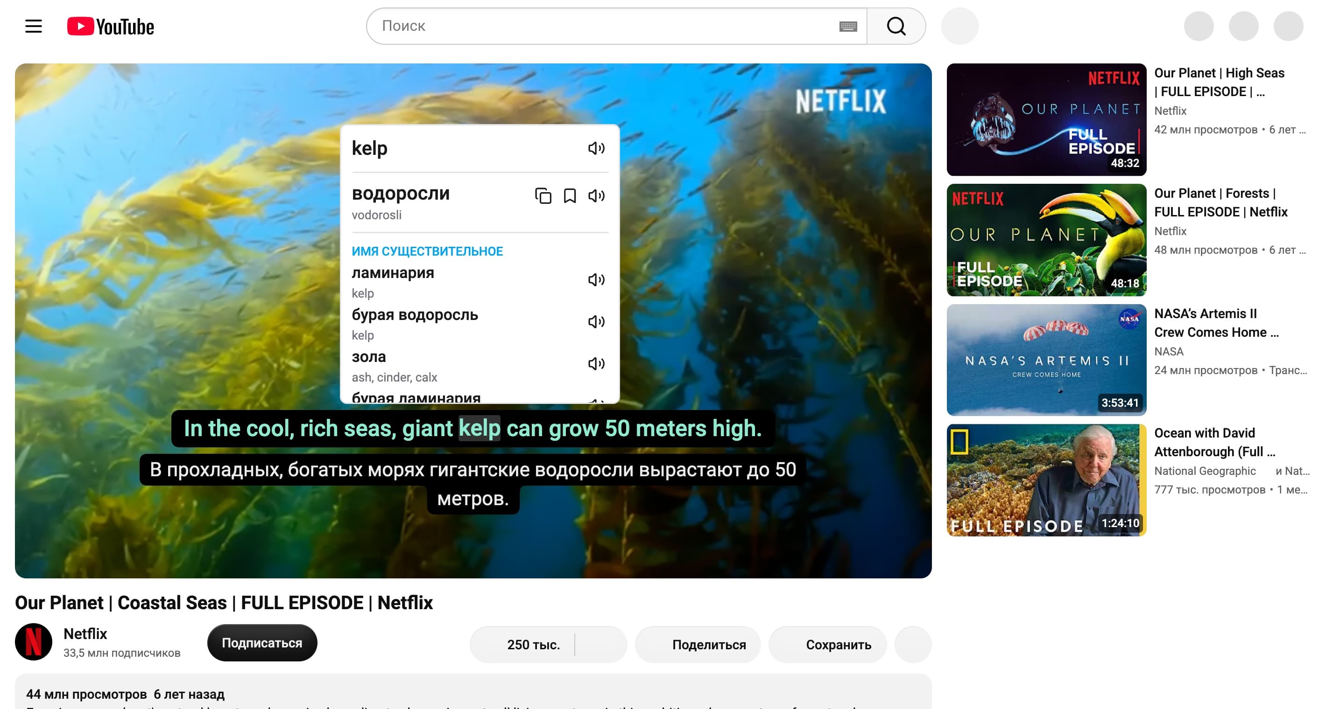The image size is (1326, 709).
Task: Select the David Attenborough Ocean thumbnail
Action: [1046, 480]
